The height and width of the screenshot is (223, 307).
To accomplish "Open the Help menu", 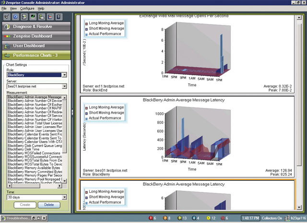I will [x=41, y=9].
